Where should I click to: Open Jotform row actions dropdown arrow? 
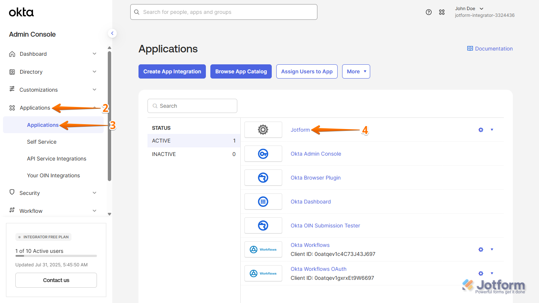[492, 130]
